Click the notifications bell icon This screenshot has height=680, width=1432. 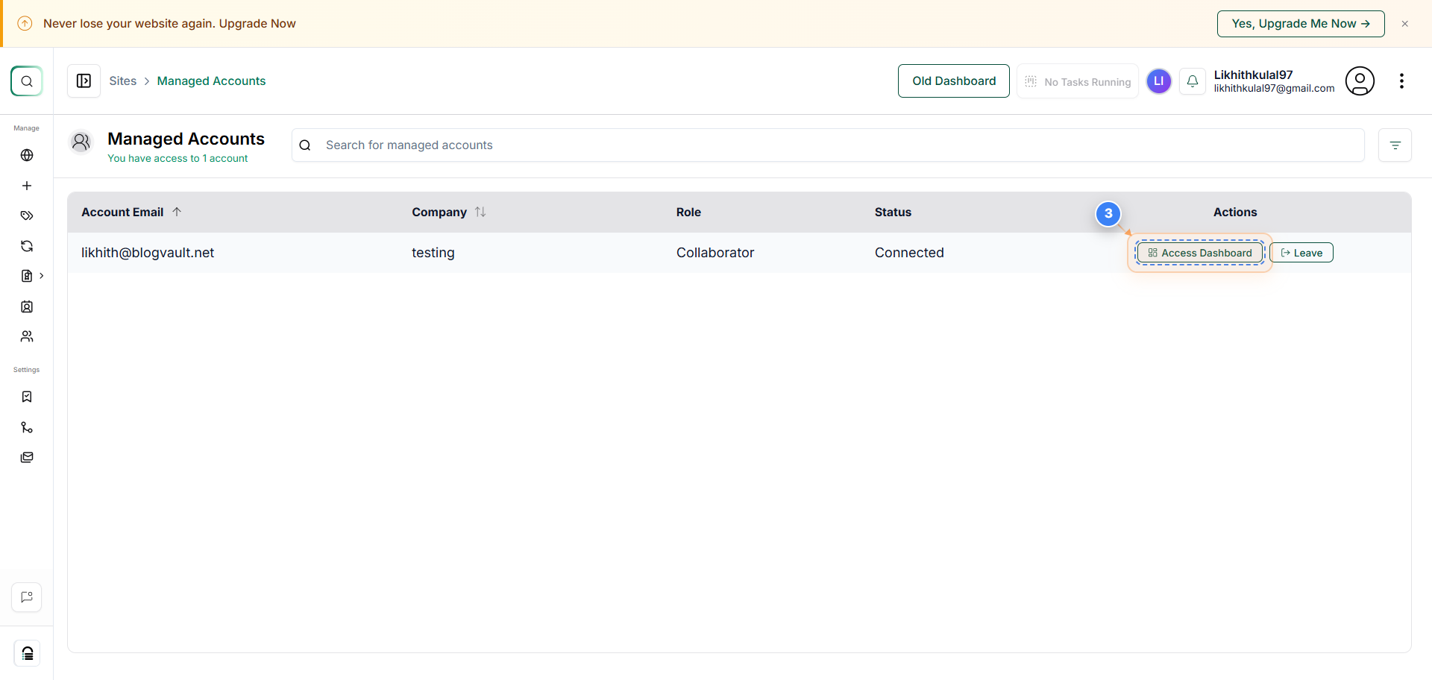coord(1193,81)
